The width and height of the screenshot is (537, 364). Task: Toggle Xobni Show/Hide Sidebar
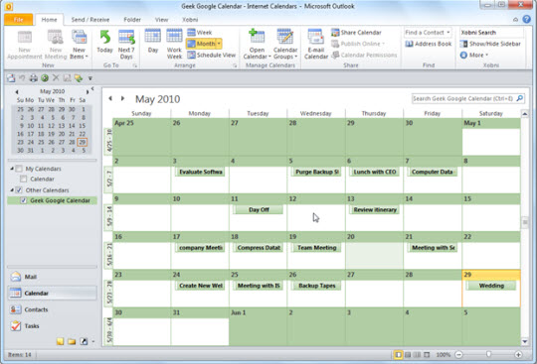click(x=490, y=44)
